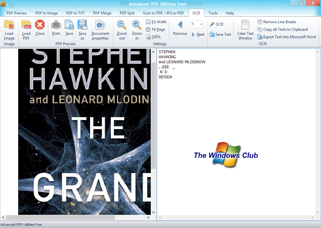Screen dimensions: 321x228
Task: Print the loaded PDF
Action: click(x=56, y=28)
